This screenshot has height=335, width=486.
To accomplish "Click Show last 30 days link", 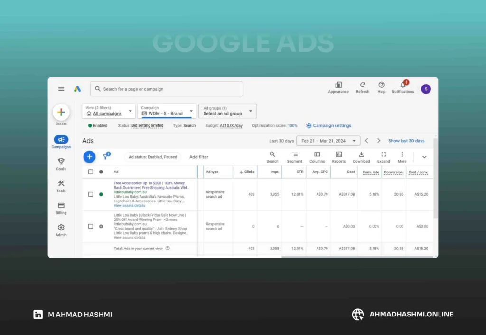I will tap(406, 141).
